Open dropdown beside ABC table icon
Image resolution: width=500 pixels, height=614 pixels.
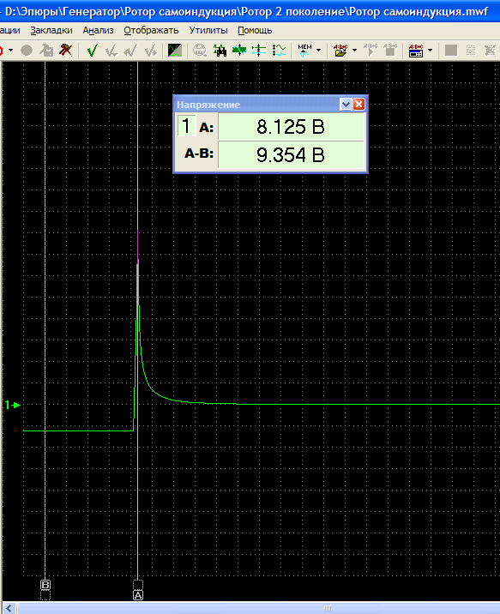pyautogui.click(x=430, y=51)
